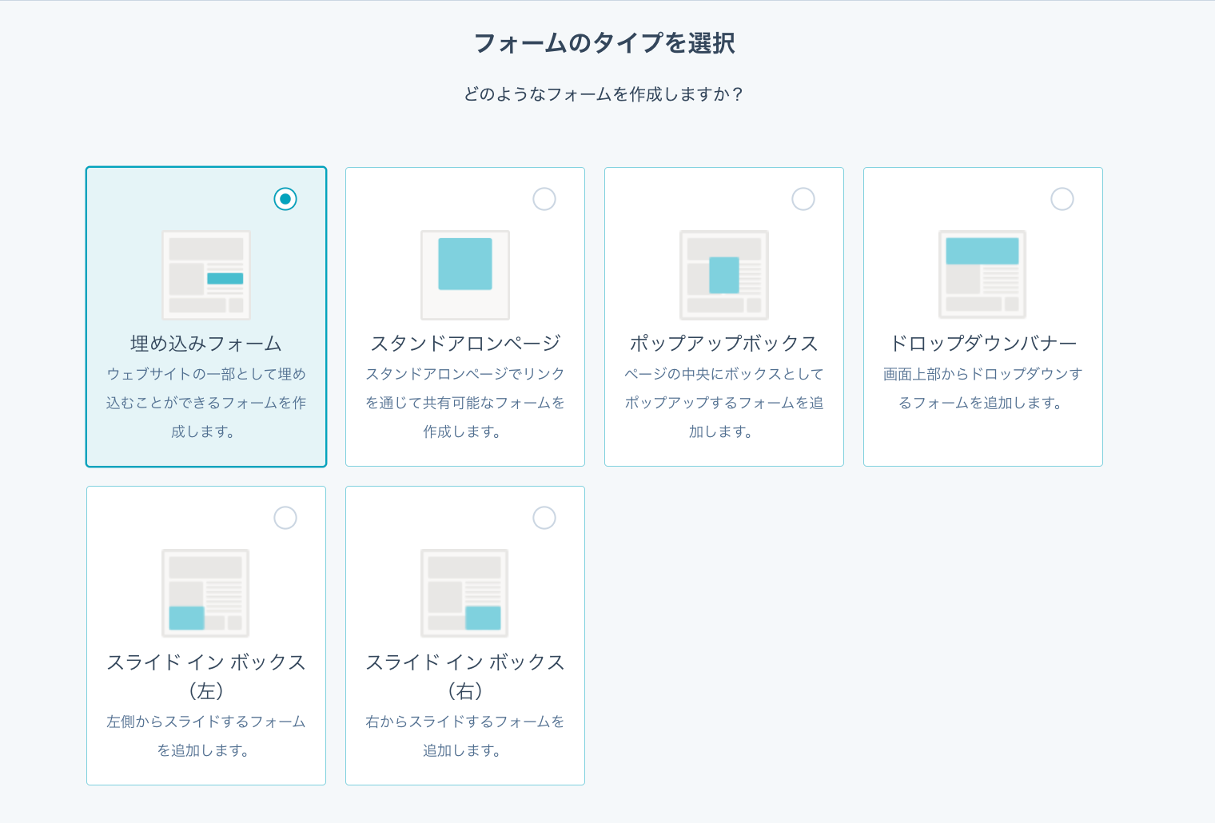1215x823 pixels.
Task: Click the スライド イン ボックス(左) title
Action: tap(206, 676)
